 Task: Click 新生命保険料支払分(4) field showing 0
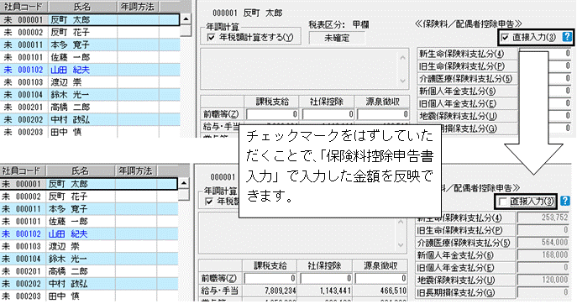pyautogui.click(x=560, y=54)
